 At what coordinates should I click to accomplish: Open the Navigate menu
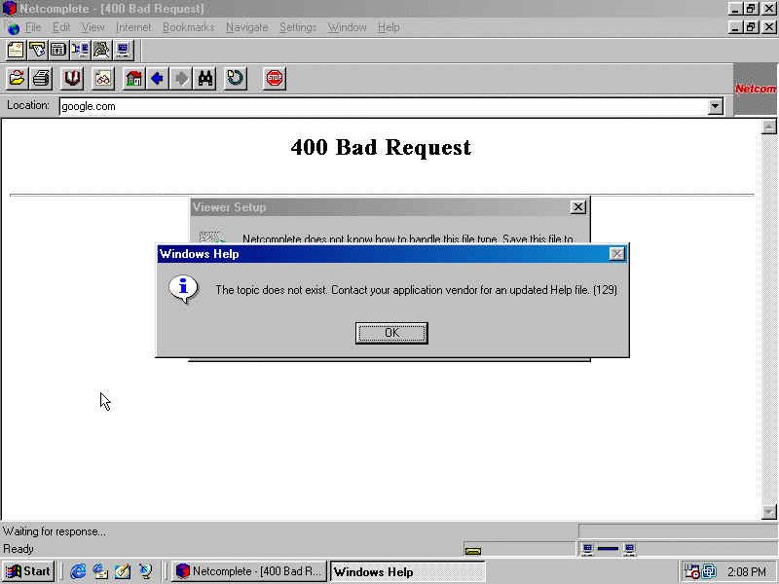(x=246, y=27)
